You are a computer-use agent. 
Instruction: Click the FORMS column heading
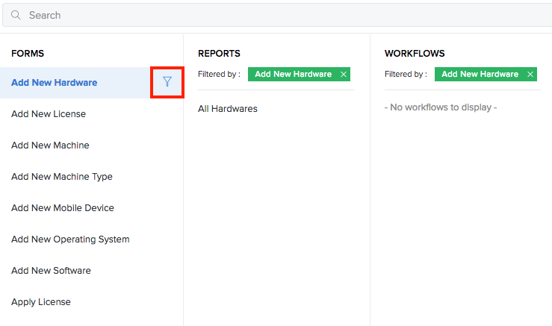28,54
